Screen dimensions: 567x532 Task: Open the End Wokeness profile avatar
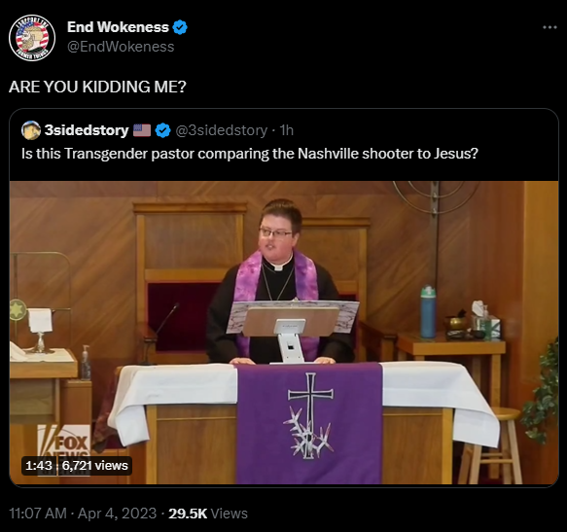pos(32,38)
